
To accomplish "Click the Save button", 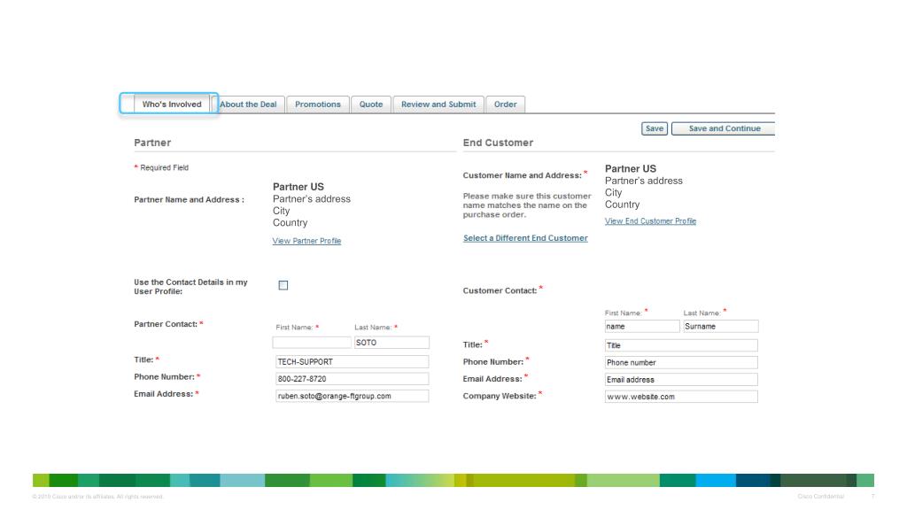I will click(x=655, y=128).
